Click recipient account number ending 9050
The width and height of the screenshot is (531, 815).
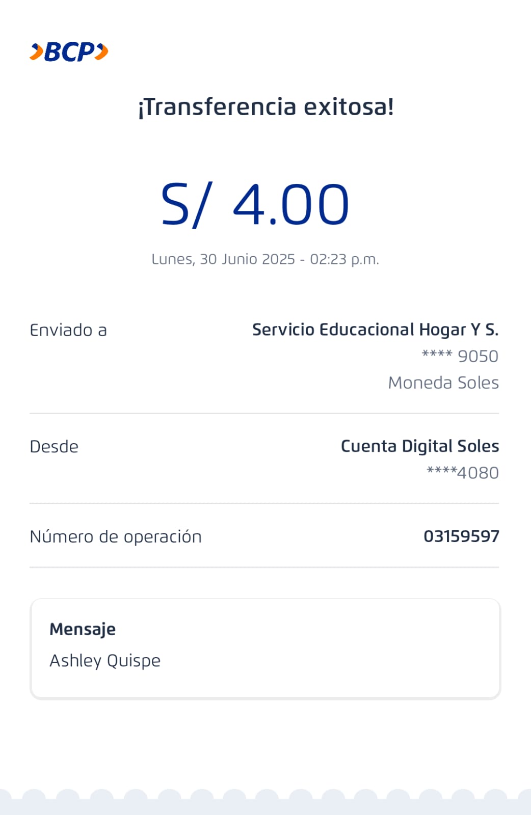pos(460,356)
